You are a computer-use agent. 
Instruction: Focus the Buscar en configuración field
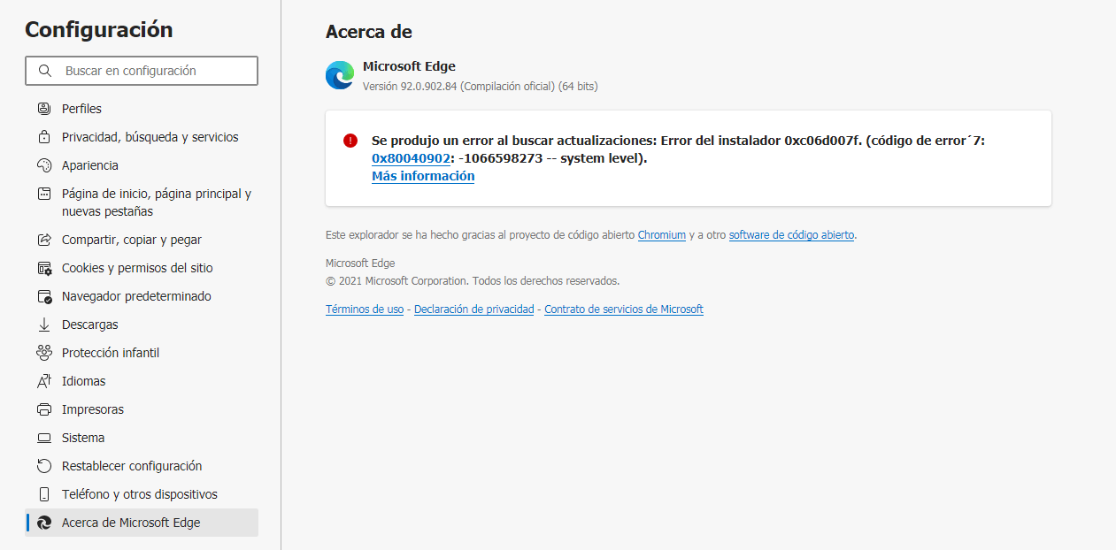142,71
